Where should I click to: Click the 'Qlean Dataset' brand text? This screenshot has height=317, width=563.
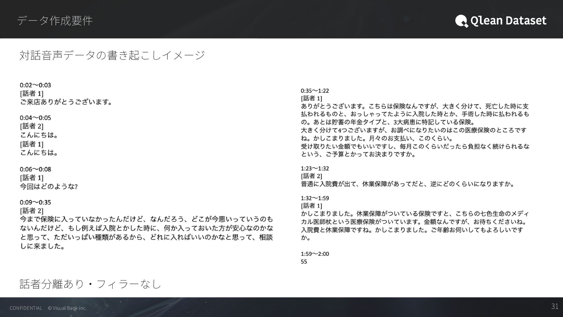click(x=508, y=21)
